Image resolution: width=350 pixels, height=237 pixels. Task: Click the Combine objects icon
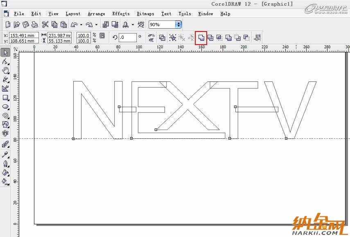[162, 38]
